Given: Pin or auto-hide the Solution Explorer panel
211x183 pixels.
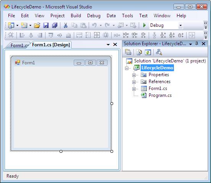Looking at the screenshot, I should (x=196, y=44).
